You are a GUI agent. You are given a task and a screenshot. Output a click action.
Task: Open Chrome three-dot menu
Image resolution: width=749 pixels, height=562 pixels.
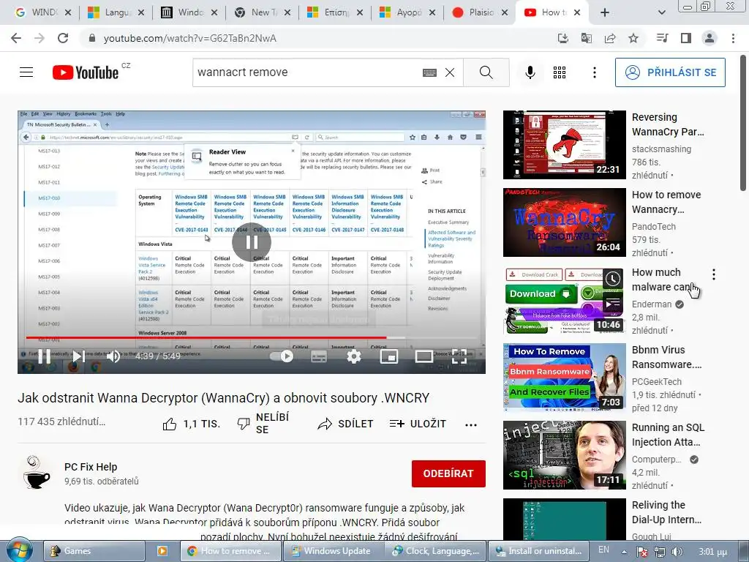[733, 38]
